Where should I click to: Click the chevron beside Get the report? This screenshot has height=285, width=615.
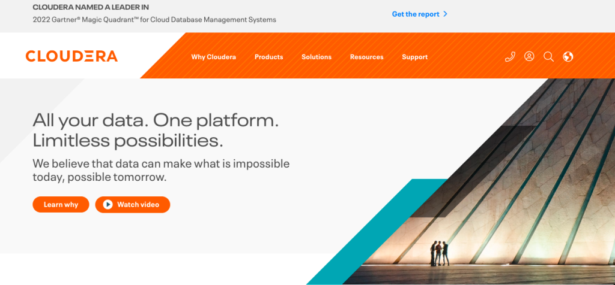tap(445, 14)
